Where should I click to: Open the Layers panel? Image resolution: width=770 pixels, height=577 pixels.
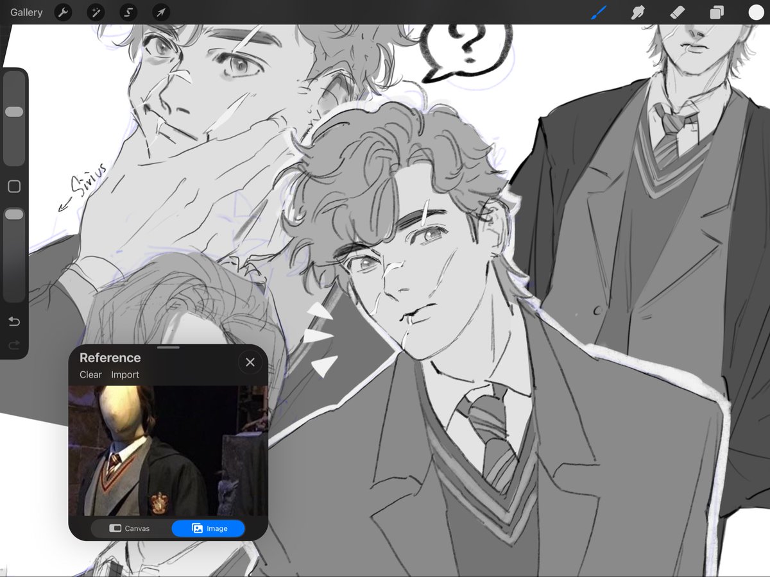[717, 12]
